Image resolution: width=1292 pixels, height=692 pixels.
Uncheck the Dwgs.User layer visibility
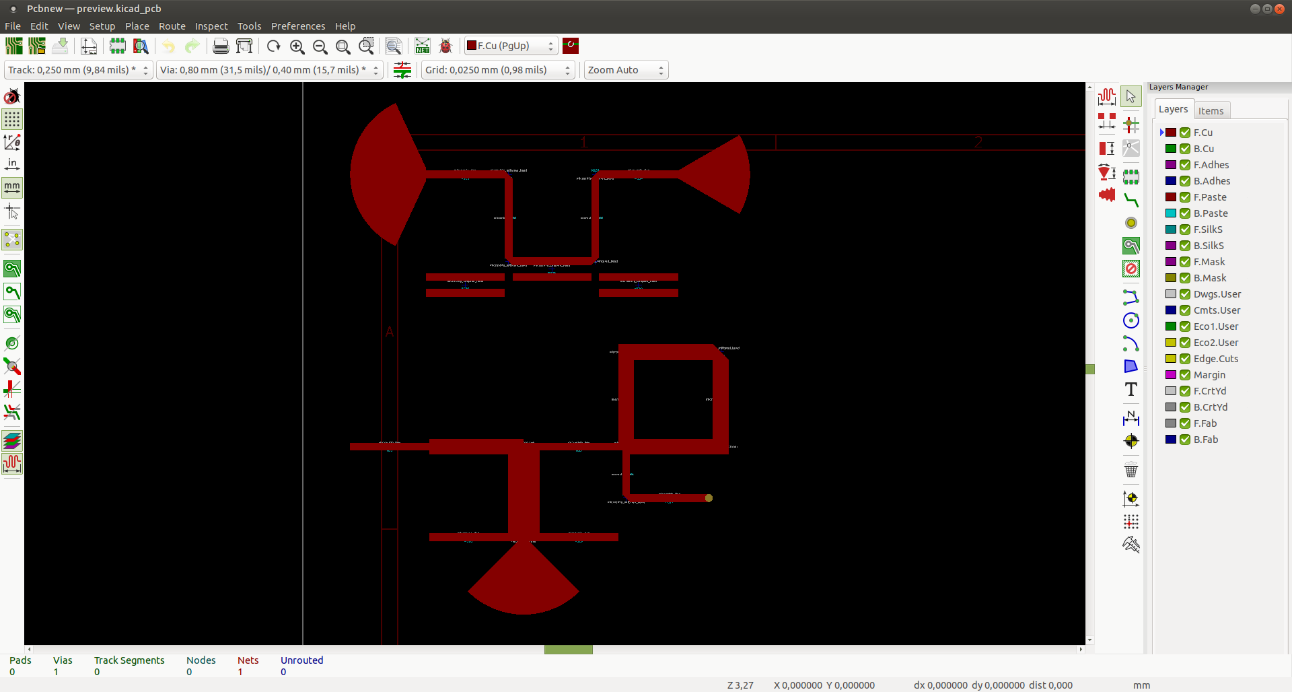1185,294
